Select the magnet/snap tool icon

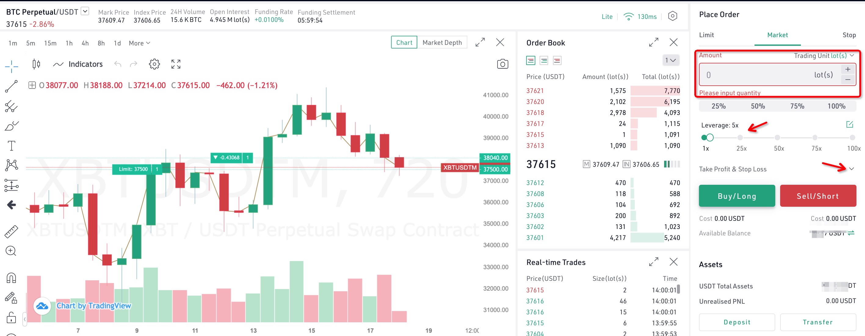12,278
